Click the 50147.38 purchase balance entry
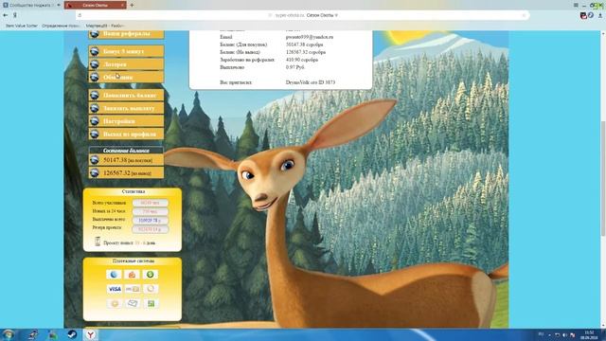This screenshot has height=341, width=606. tap(126, 160)
